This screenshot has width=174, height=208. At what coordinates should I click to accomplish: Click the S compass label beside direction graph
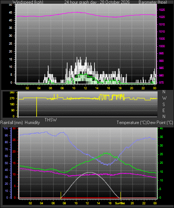point(164,105)
